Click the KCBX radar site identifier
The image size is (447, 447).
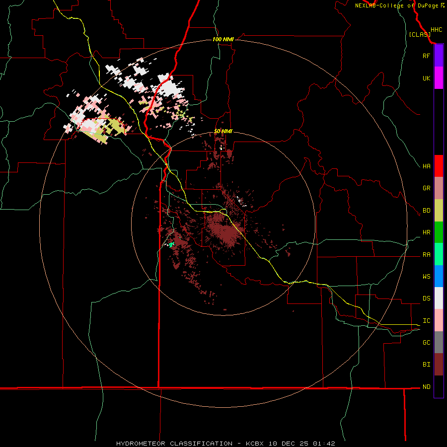click(256, 444)
